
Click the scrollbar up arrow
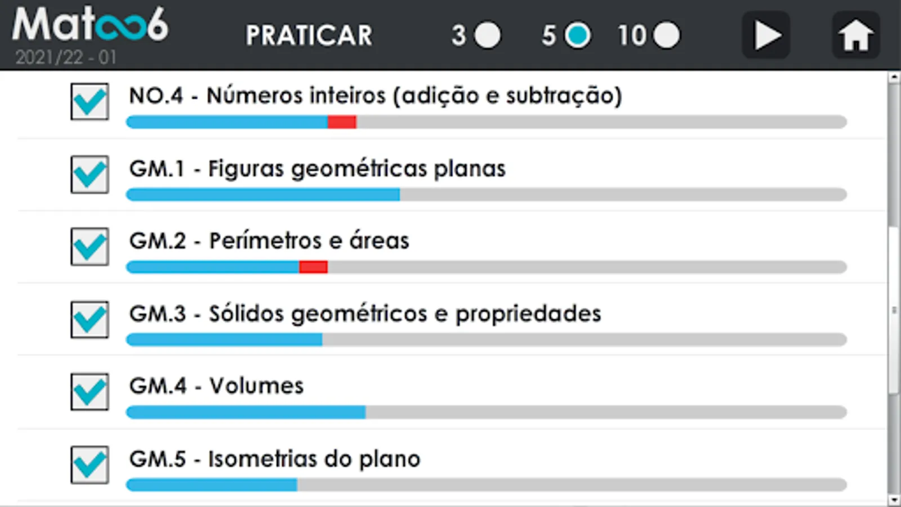[894, 78]
